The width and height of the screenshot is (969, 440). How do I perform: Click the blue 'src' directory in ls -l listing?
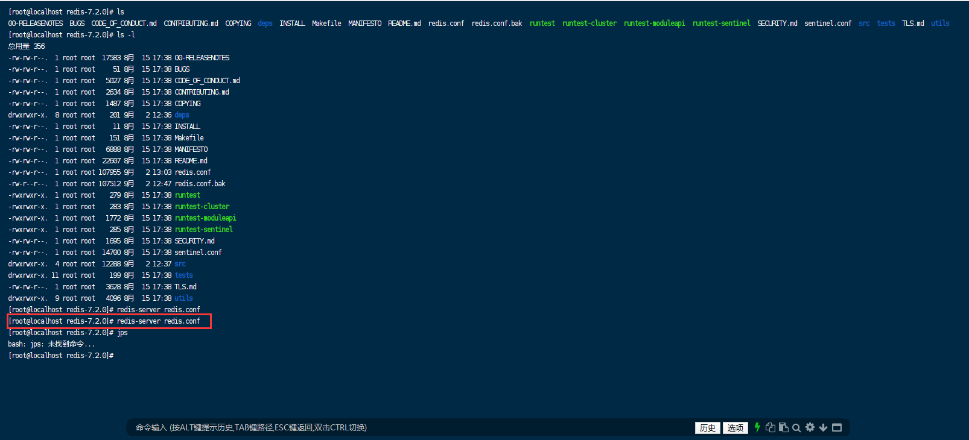(x=180, y=264)
